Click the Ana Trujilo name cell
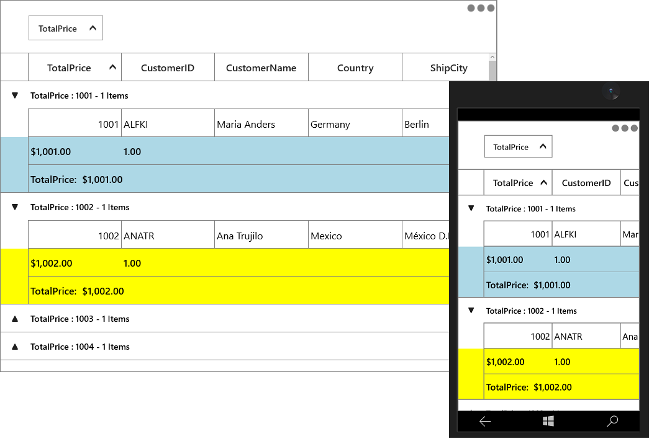This screenshot has height=439, width=649. [261, 235]
